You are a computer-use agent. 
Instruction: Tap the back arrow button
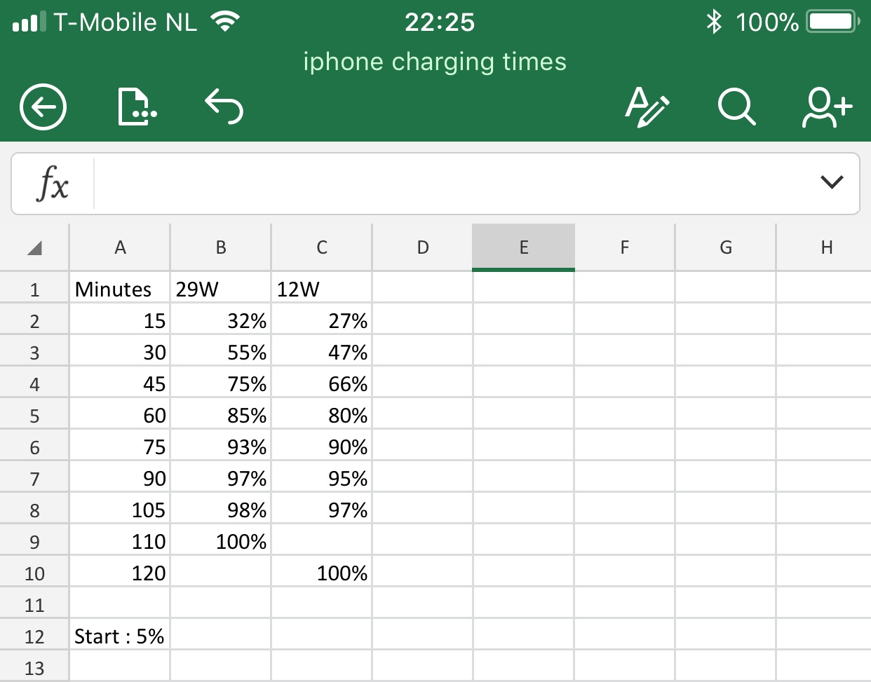(43, 107)
